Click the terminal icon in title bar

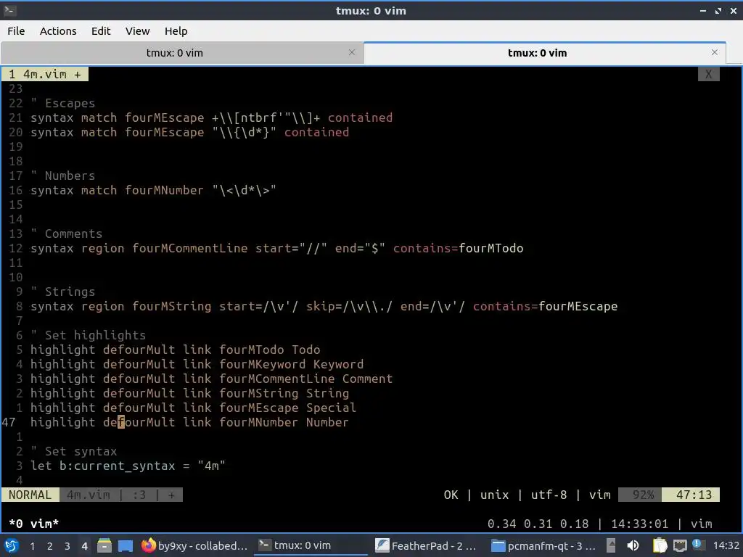point(9,10)
